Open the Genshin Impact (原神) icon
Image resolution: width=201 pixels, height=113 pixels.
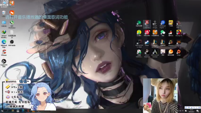[x=163, y=53]
